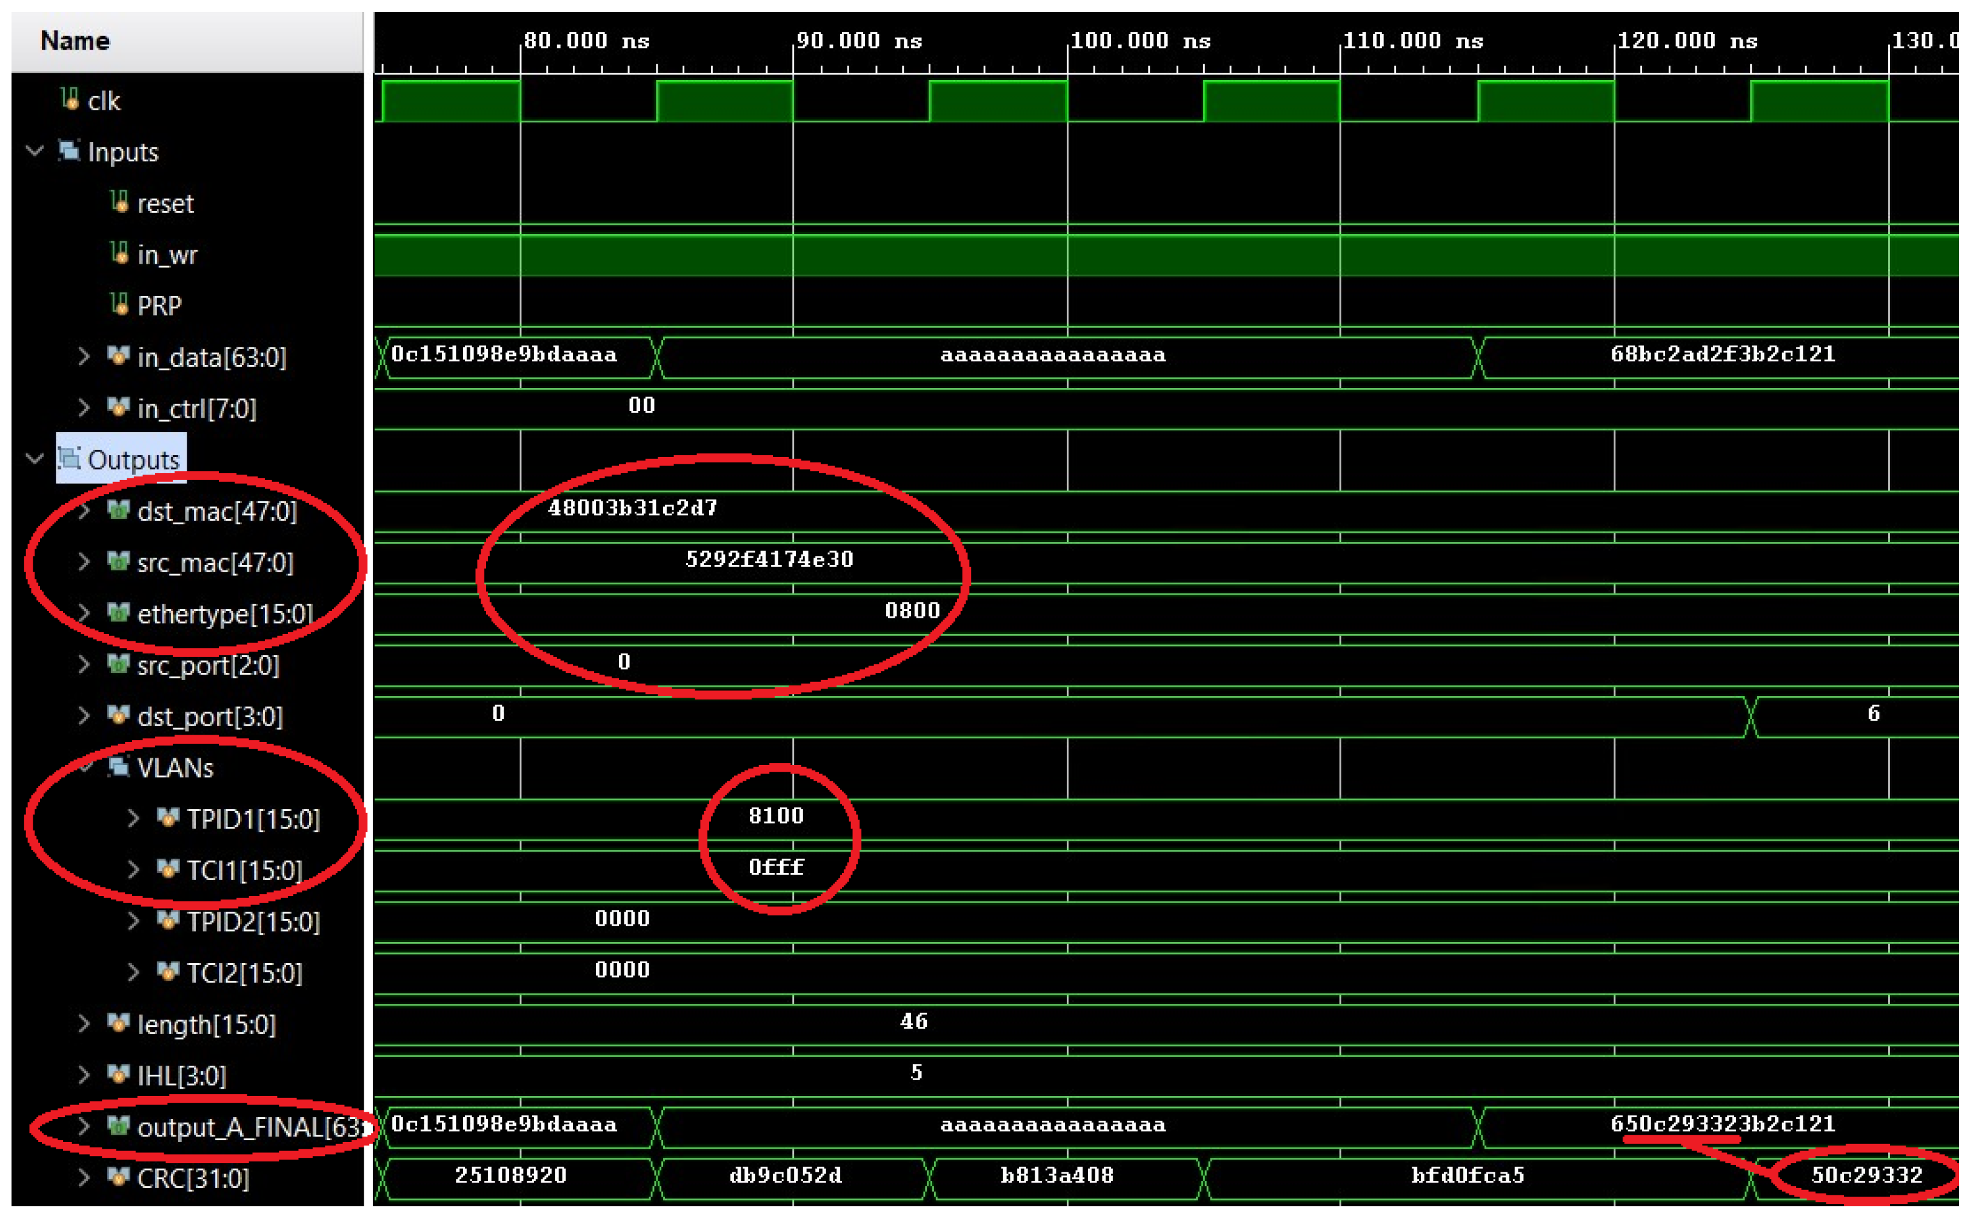Viewport: 1973px width, 1219px height.
Task: Expand the src_port[2:0] bus
Action: click(x=84, y=664)
